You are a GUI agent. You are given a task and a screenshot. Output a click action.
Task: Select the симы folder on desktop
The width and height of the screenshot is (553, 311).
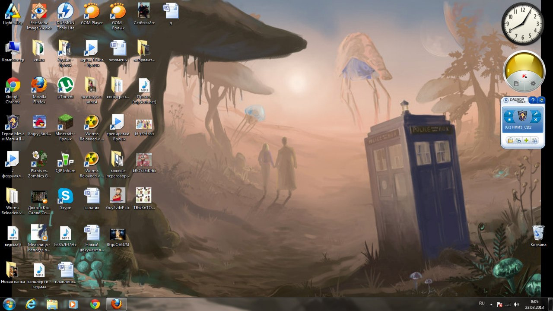click(x=39, y=51)
